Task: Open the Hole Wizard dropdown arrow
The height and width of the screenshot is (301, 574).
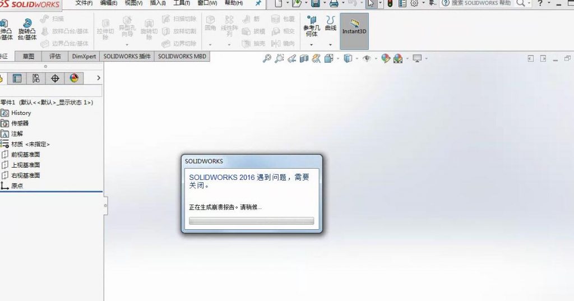Action: [127, 45]
